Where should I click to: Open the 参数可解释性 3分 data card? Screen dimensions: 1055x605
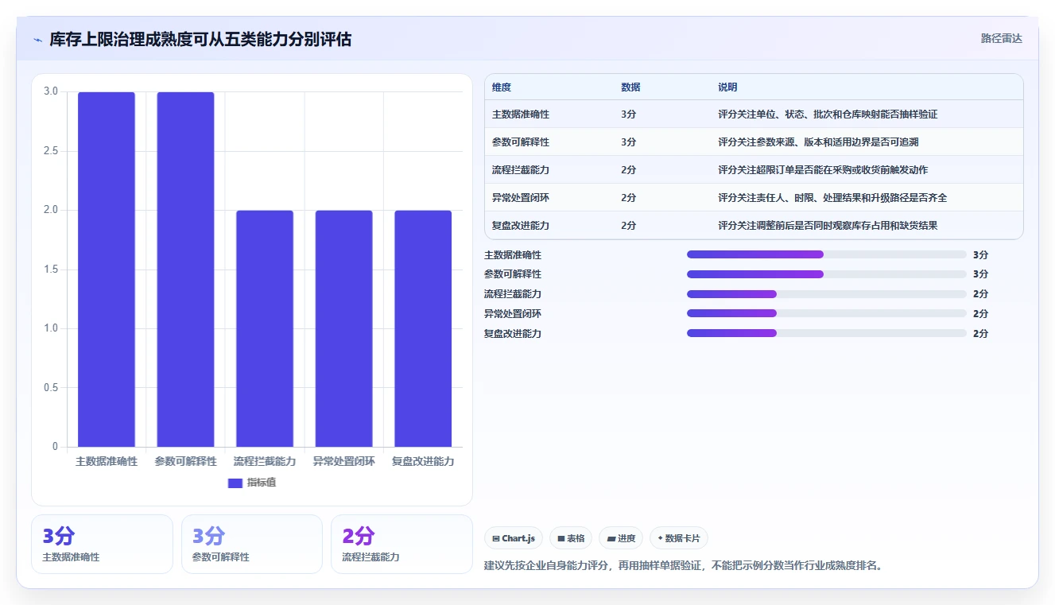[252, 544]
